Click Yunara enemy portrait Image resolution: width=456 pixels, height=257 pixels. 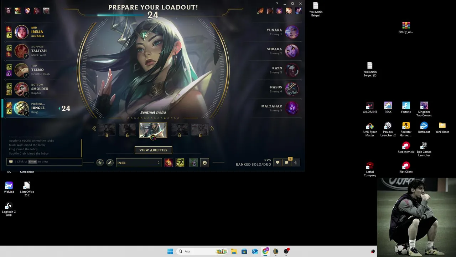[292, 32]
